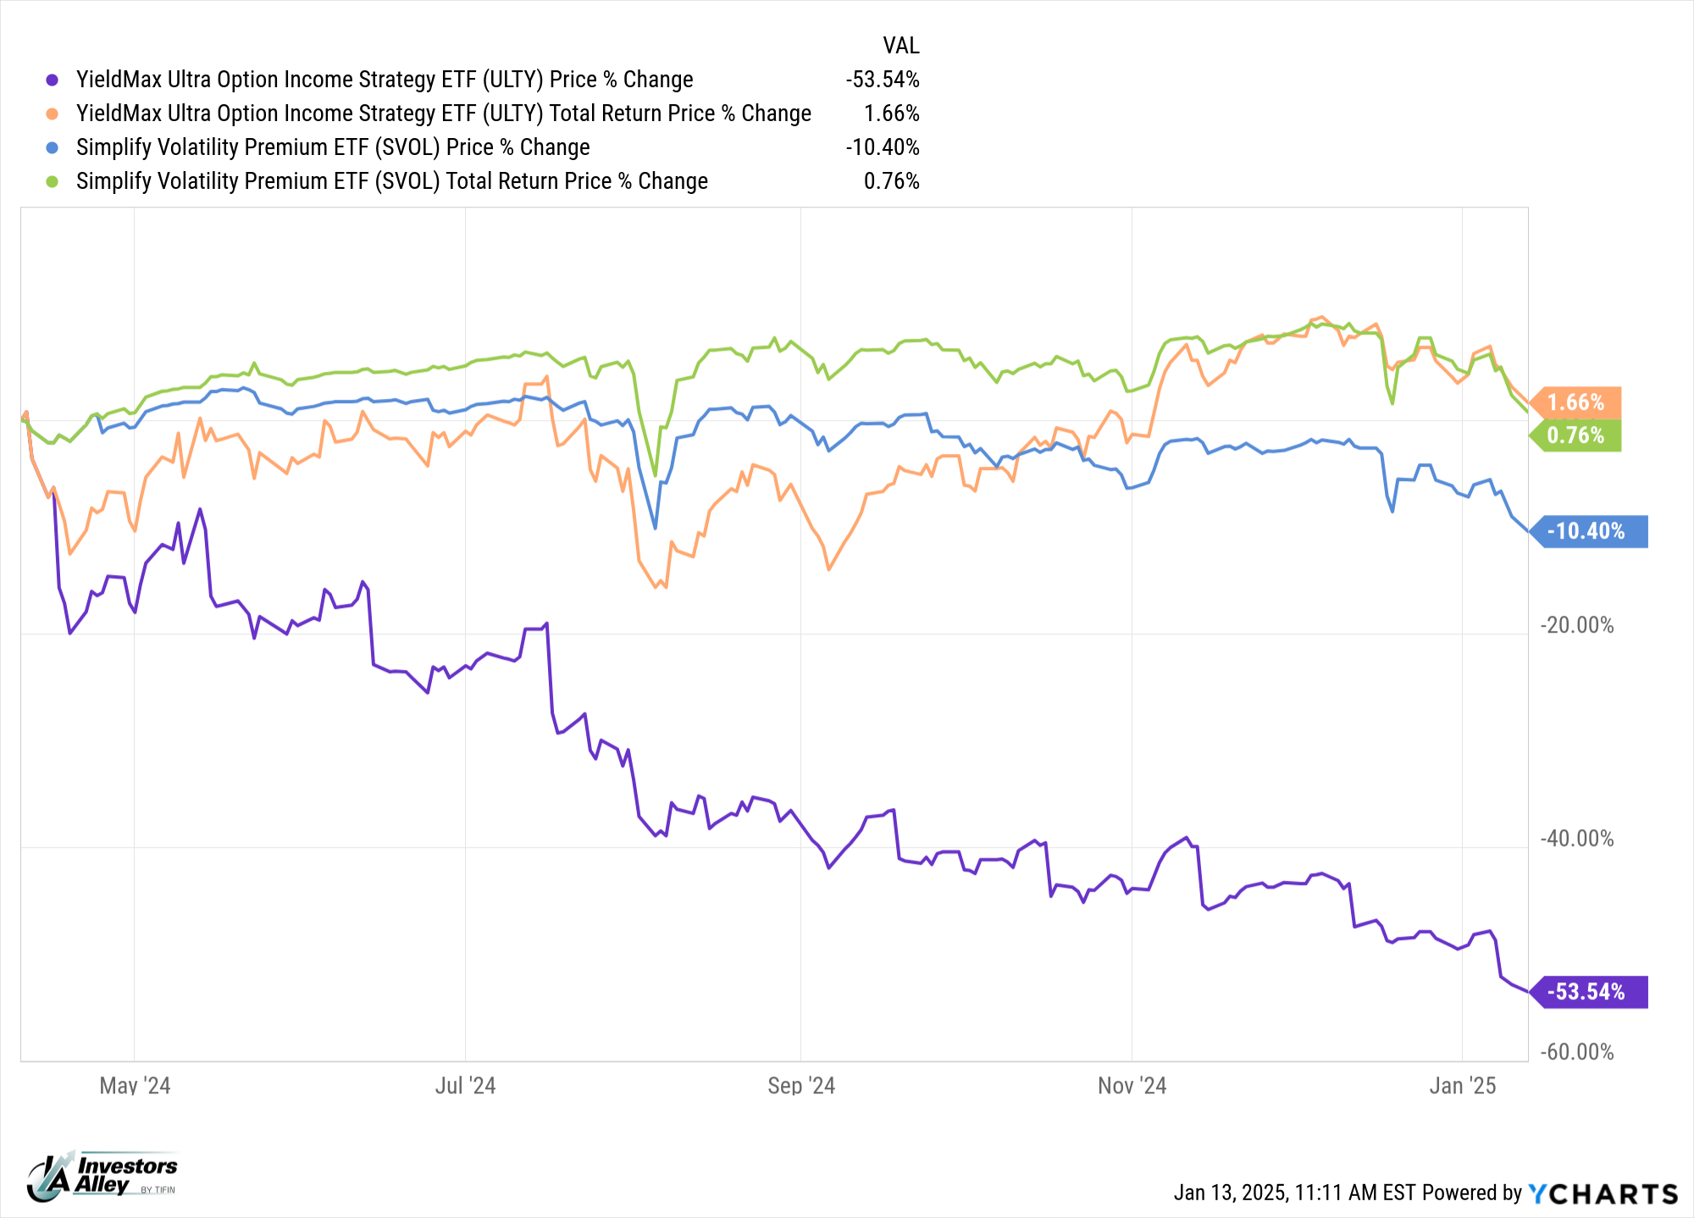Select the SVOL Total Return Price legend label
Viewport: 1694px width, 1218px height.
391,181
